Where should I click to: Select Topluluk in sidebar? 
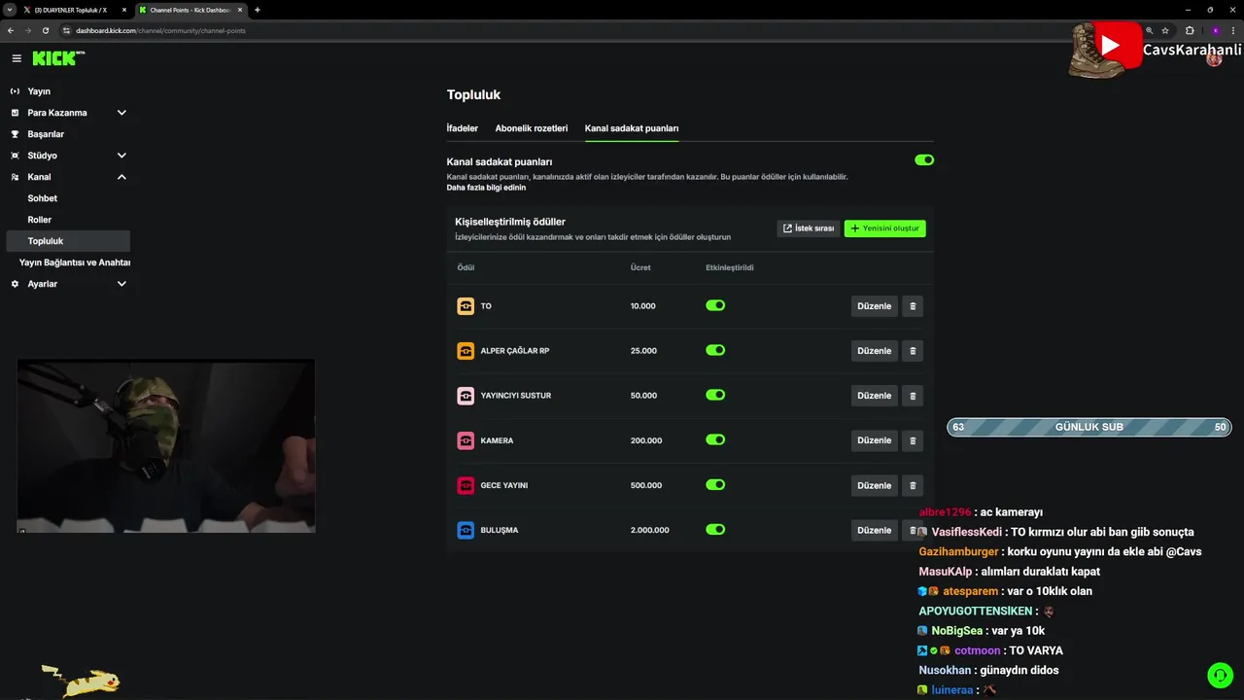pos(68,241)
